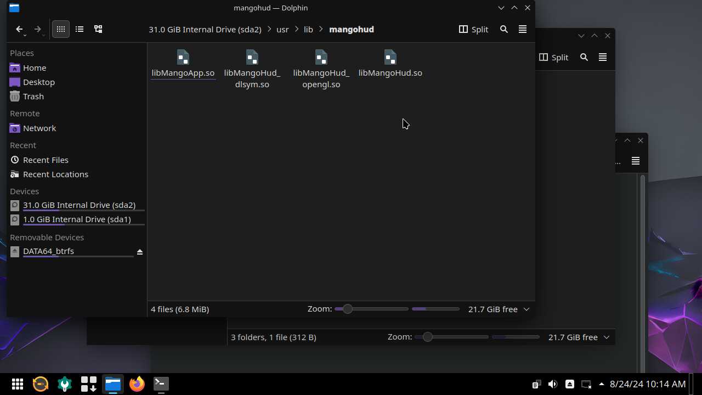Image resolution: width=702 pixels, height=395 pixels.
Task: Select the libMangoHud.so file icon
Action: point(390,58)
